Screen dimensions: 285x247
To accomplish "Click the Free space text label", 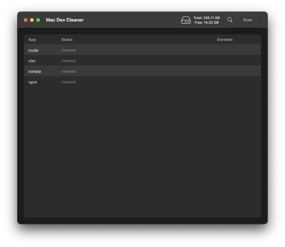I will [x=207, y=22].
